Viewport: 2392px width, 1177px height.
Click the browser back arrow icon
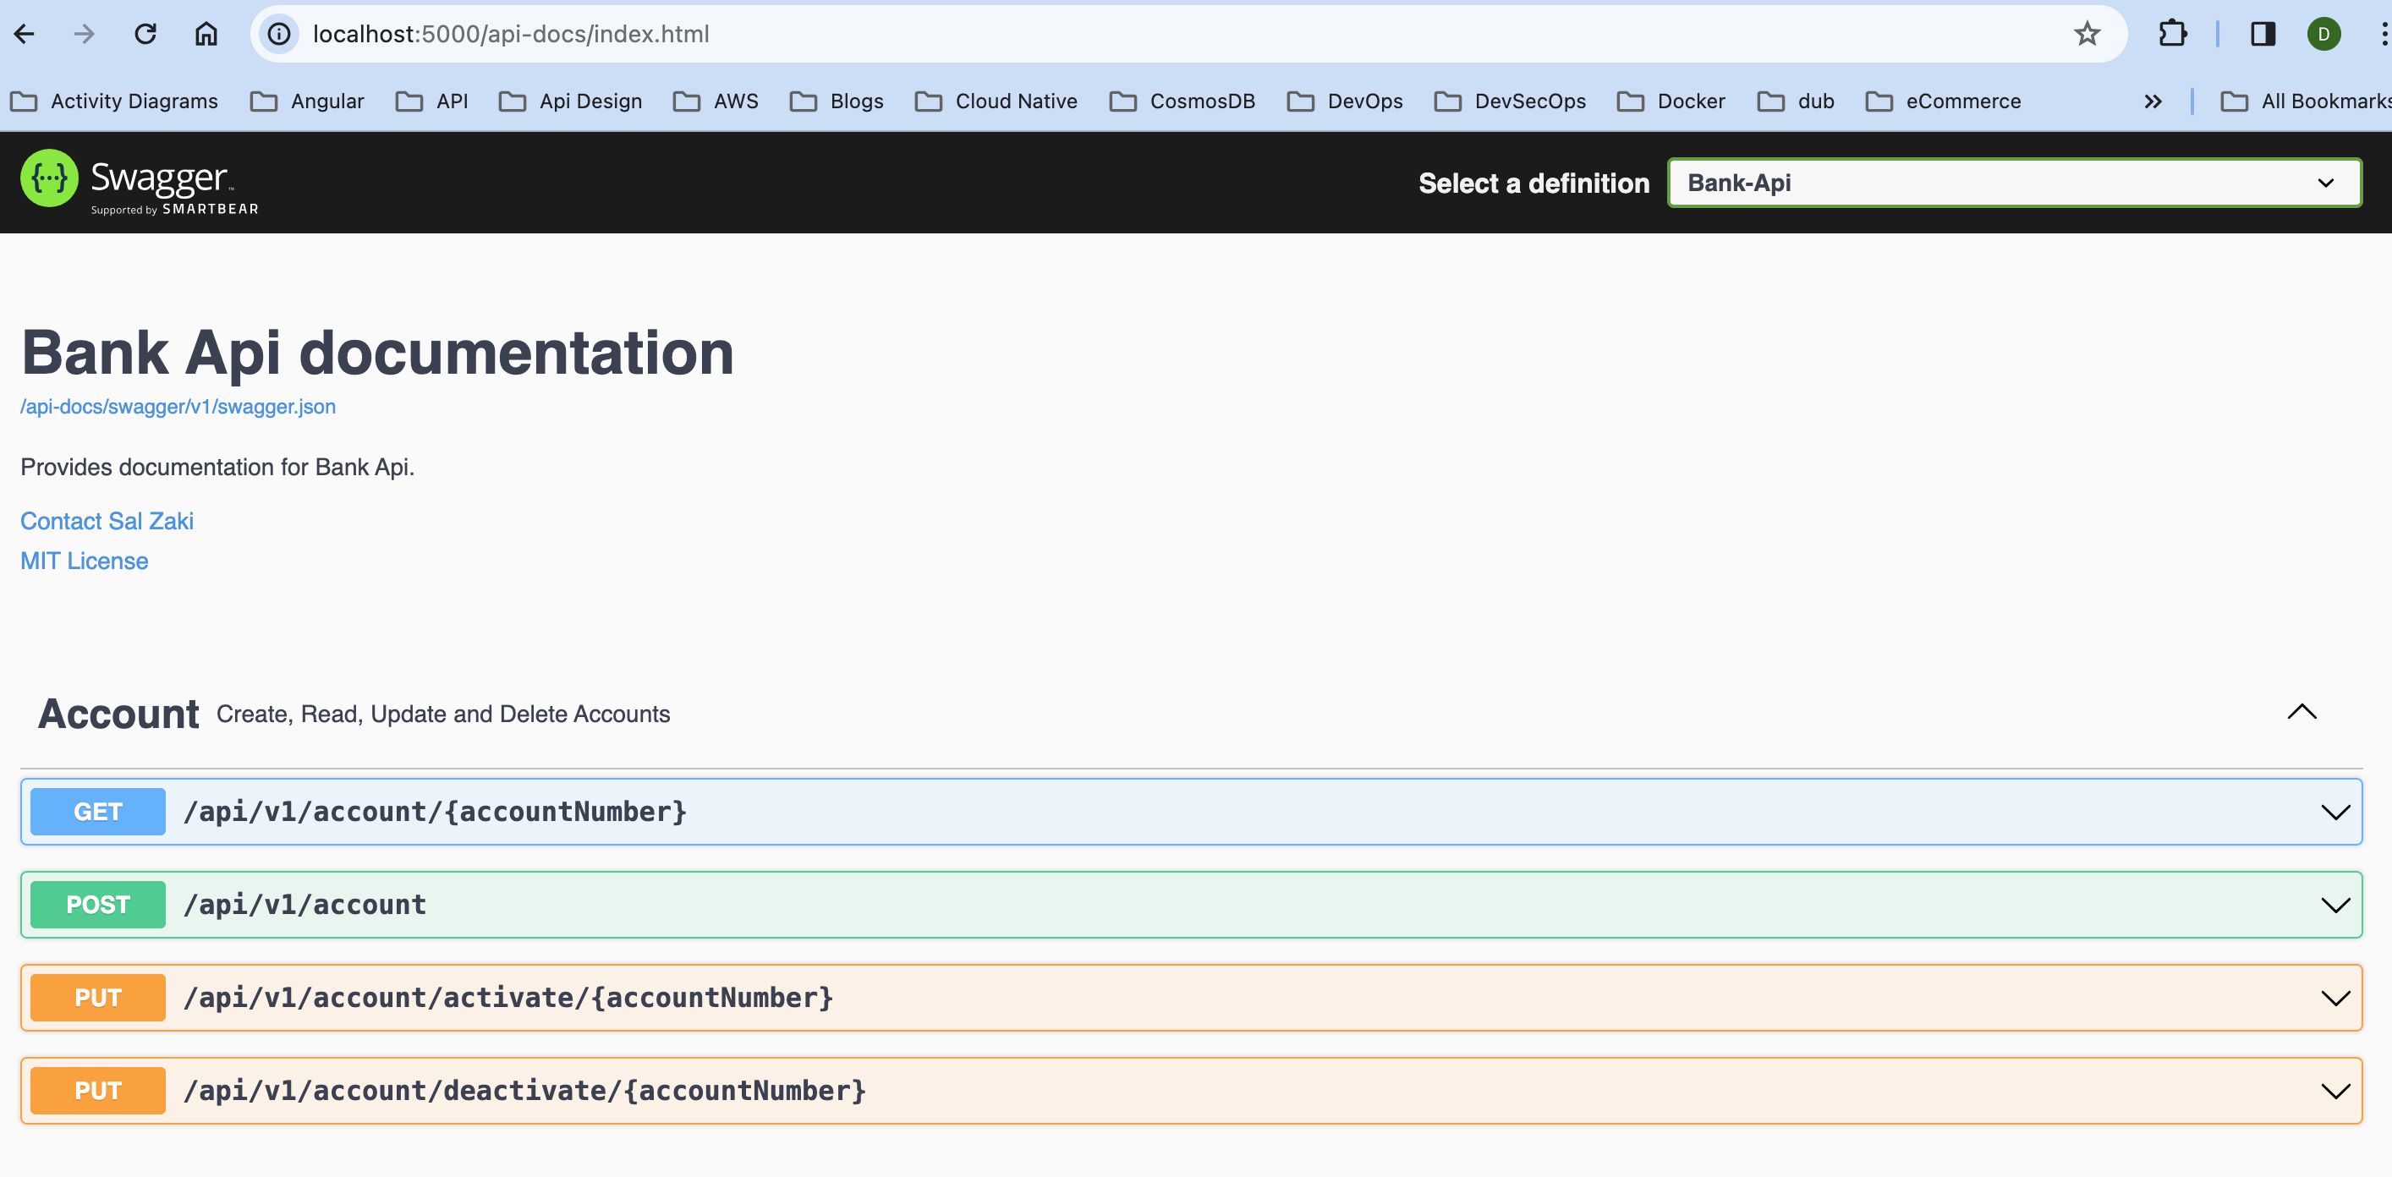[x=25, y=35]
